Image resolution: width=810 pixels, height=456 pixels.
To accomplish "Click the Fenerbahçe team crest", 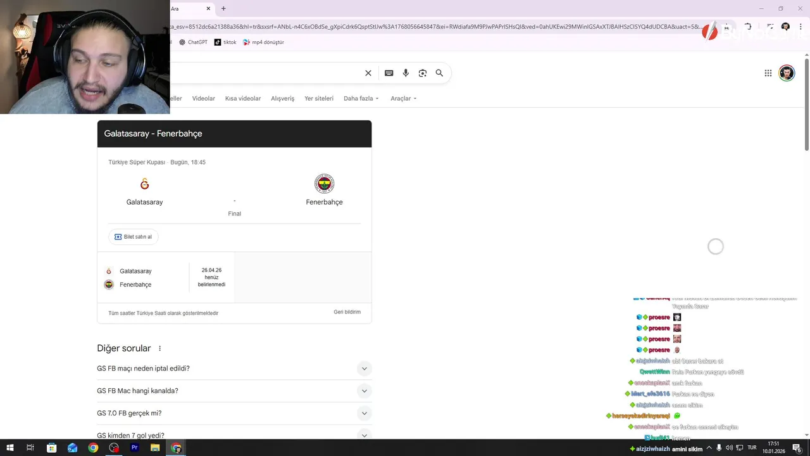I will tap(324, 184).
